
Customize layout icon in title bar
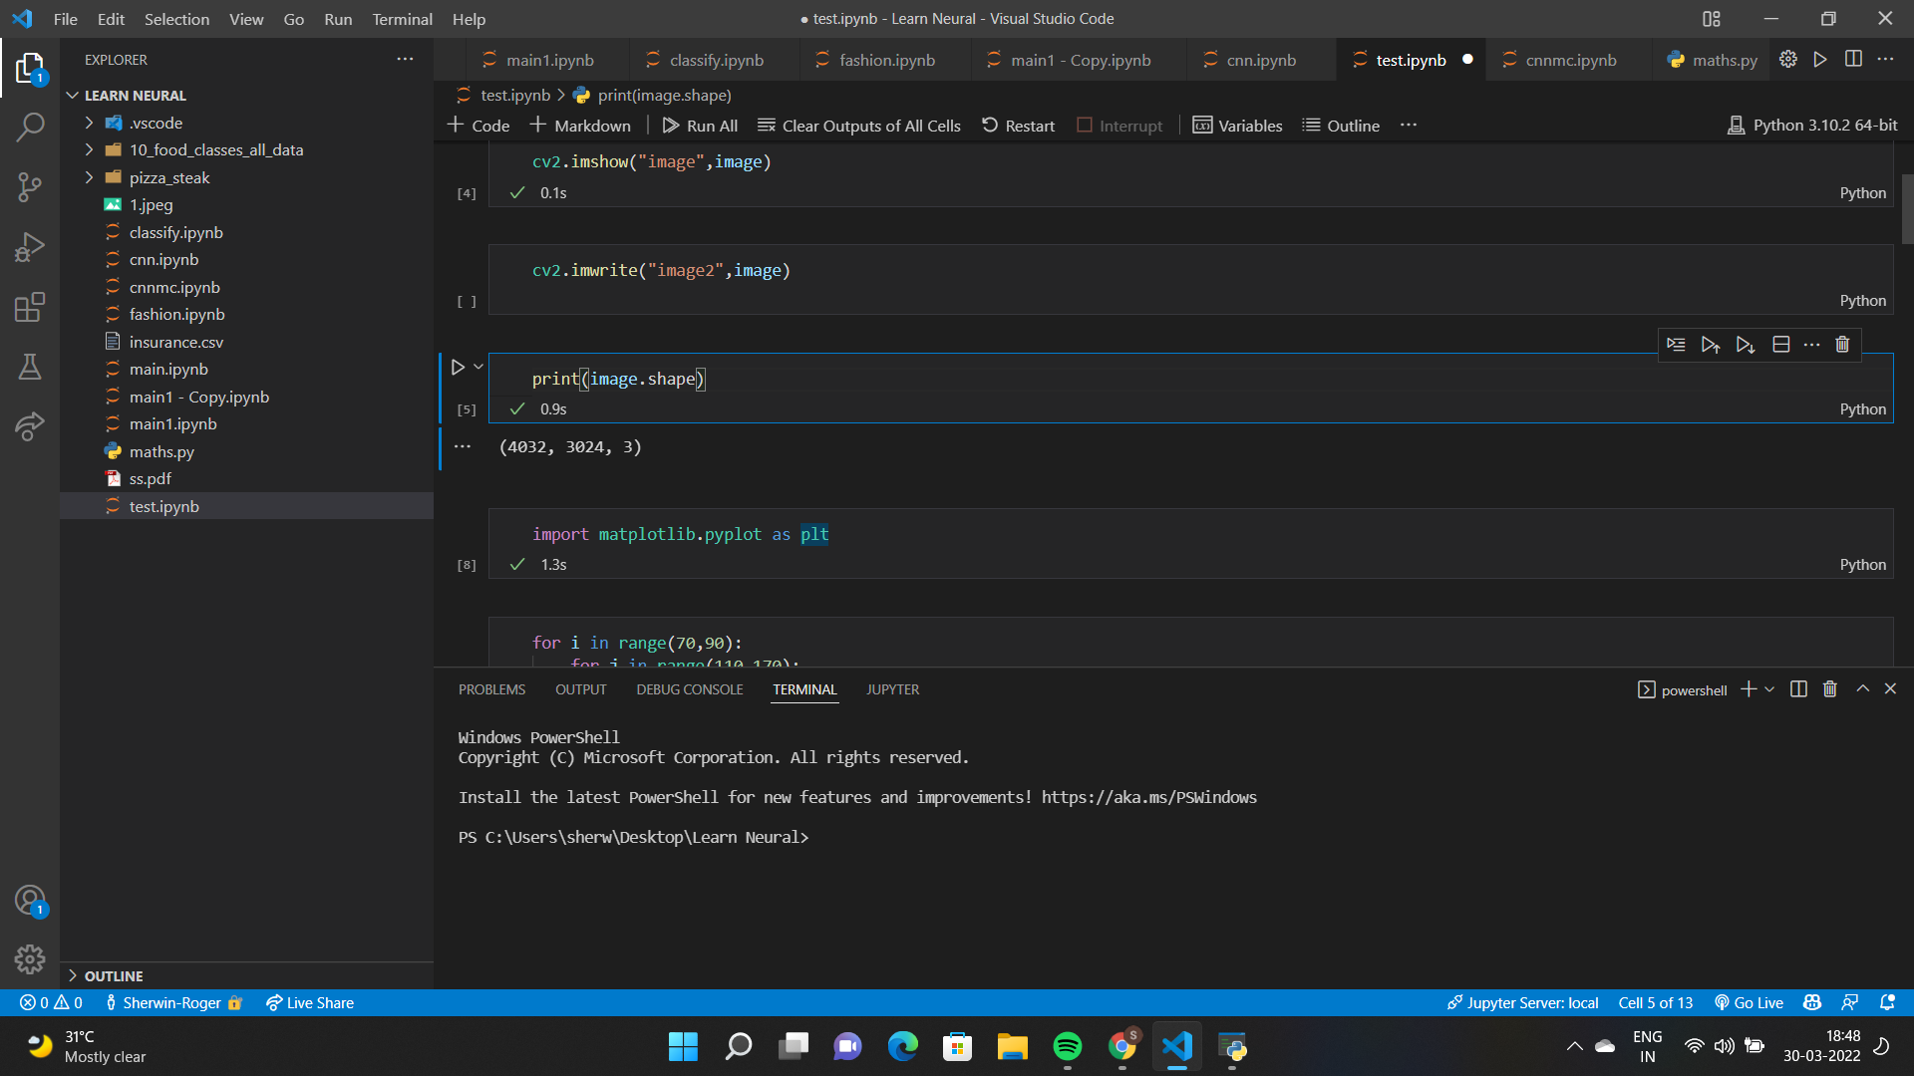point(1712,19)
